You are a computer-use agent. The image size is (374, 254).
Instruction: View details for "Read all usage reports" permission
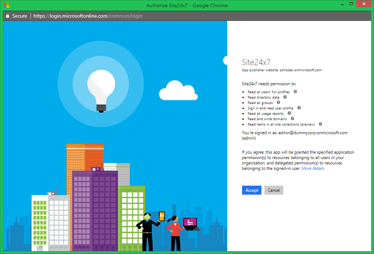[x=289, y=113]
